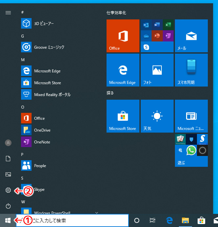Open the user account avatar
The image size is (218, 227).
coord(8,143)
